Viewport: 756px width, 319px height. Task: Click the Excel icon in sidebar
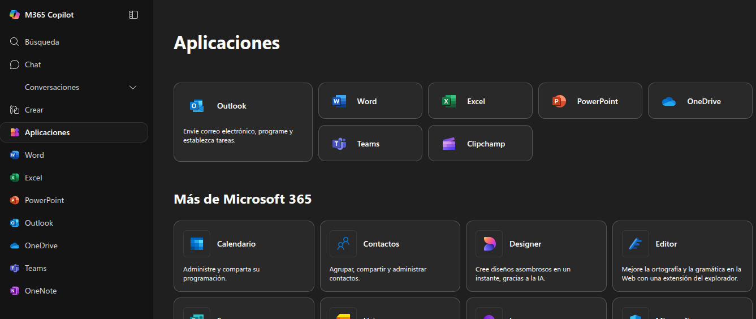click(15, 178)
